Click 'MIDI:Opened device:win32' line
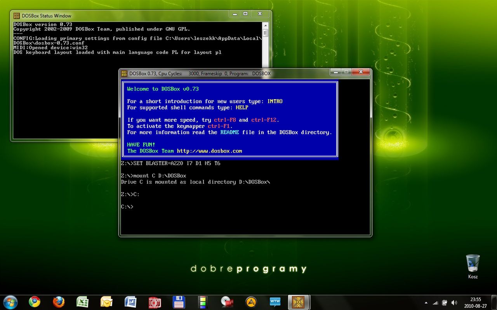Screen dimensions: 497x310 (x=50, y=48)
